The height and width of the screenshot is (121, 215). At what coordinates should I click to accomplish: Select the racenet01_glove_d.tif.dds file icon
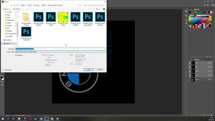[x=75, y=17]
